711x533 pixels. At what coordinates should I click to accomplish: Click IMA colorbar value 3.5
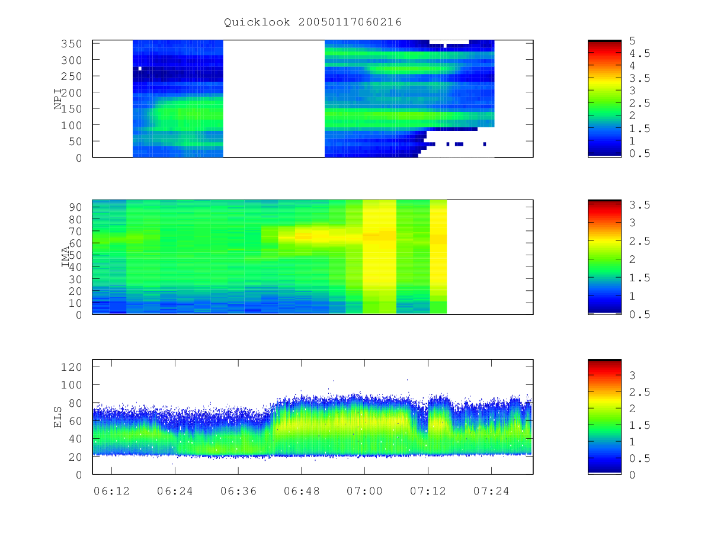tap(639, 205)
